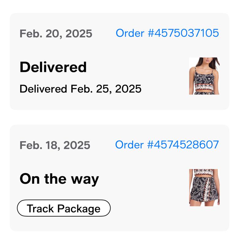Viewport: 239px width, 245px height.
Task: Open Order #4575037105 link
Action: pos(167,33)
